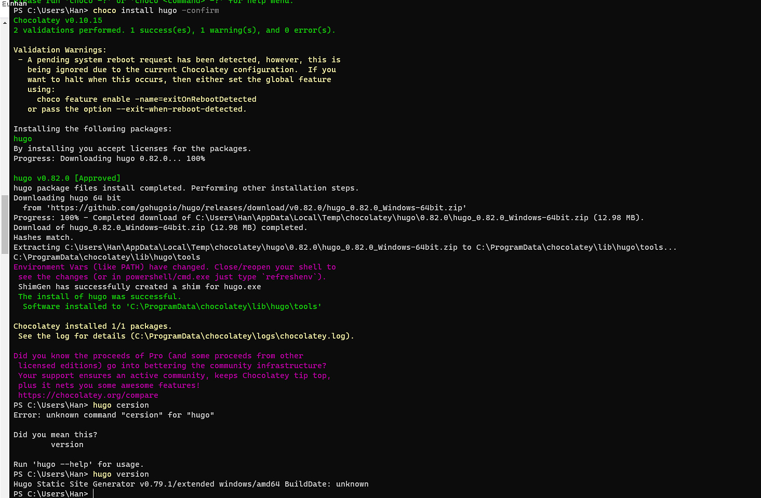Click the 'choco install hugo -confirm' command line

[116, 10]
